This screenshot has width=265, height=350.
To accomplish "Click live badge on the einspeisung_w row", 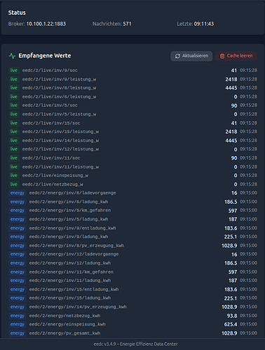I will pos(14,176).
